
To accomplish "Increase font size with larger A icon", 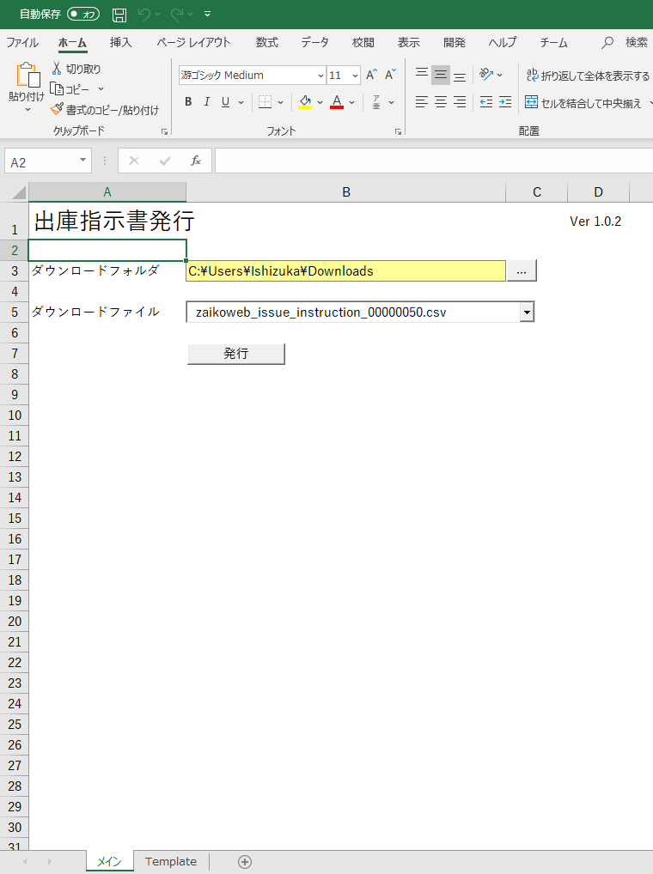I will pyautogui.click(x=371, y=76).
